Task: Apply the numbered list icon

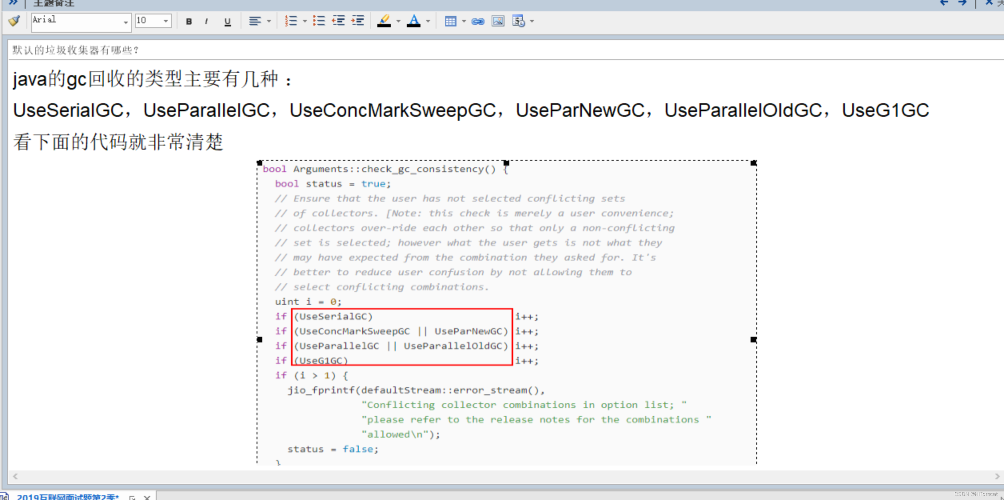Action: coord(291,21)
